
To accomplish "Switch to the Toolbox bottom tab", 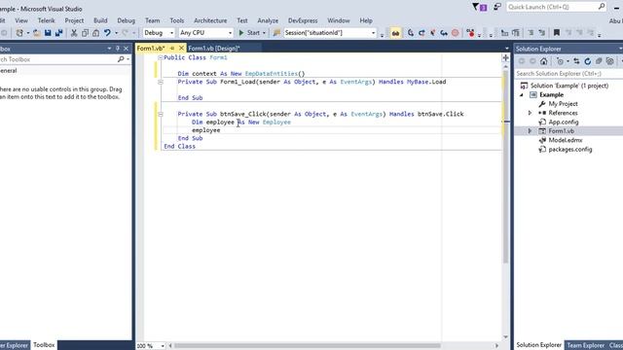I will [44, 345].
